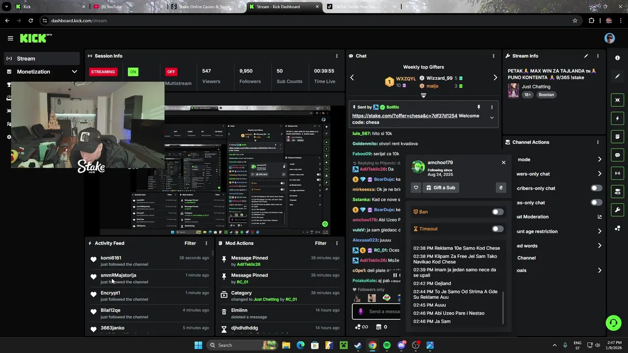Open the Session Info three-dot menu
Image resolution: width=628 pixels, height=353 pixels.
click(x=337, y=56)
